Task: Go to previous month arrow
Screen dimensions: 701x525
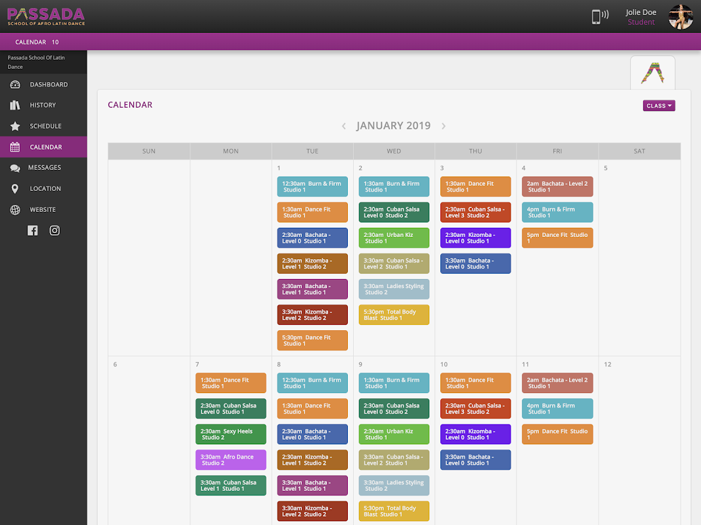Action: pos(344,126)
